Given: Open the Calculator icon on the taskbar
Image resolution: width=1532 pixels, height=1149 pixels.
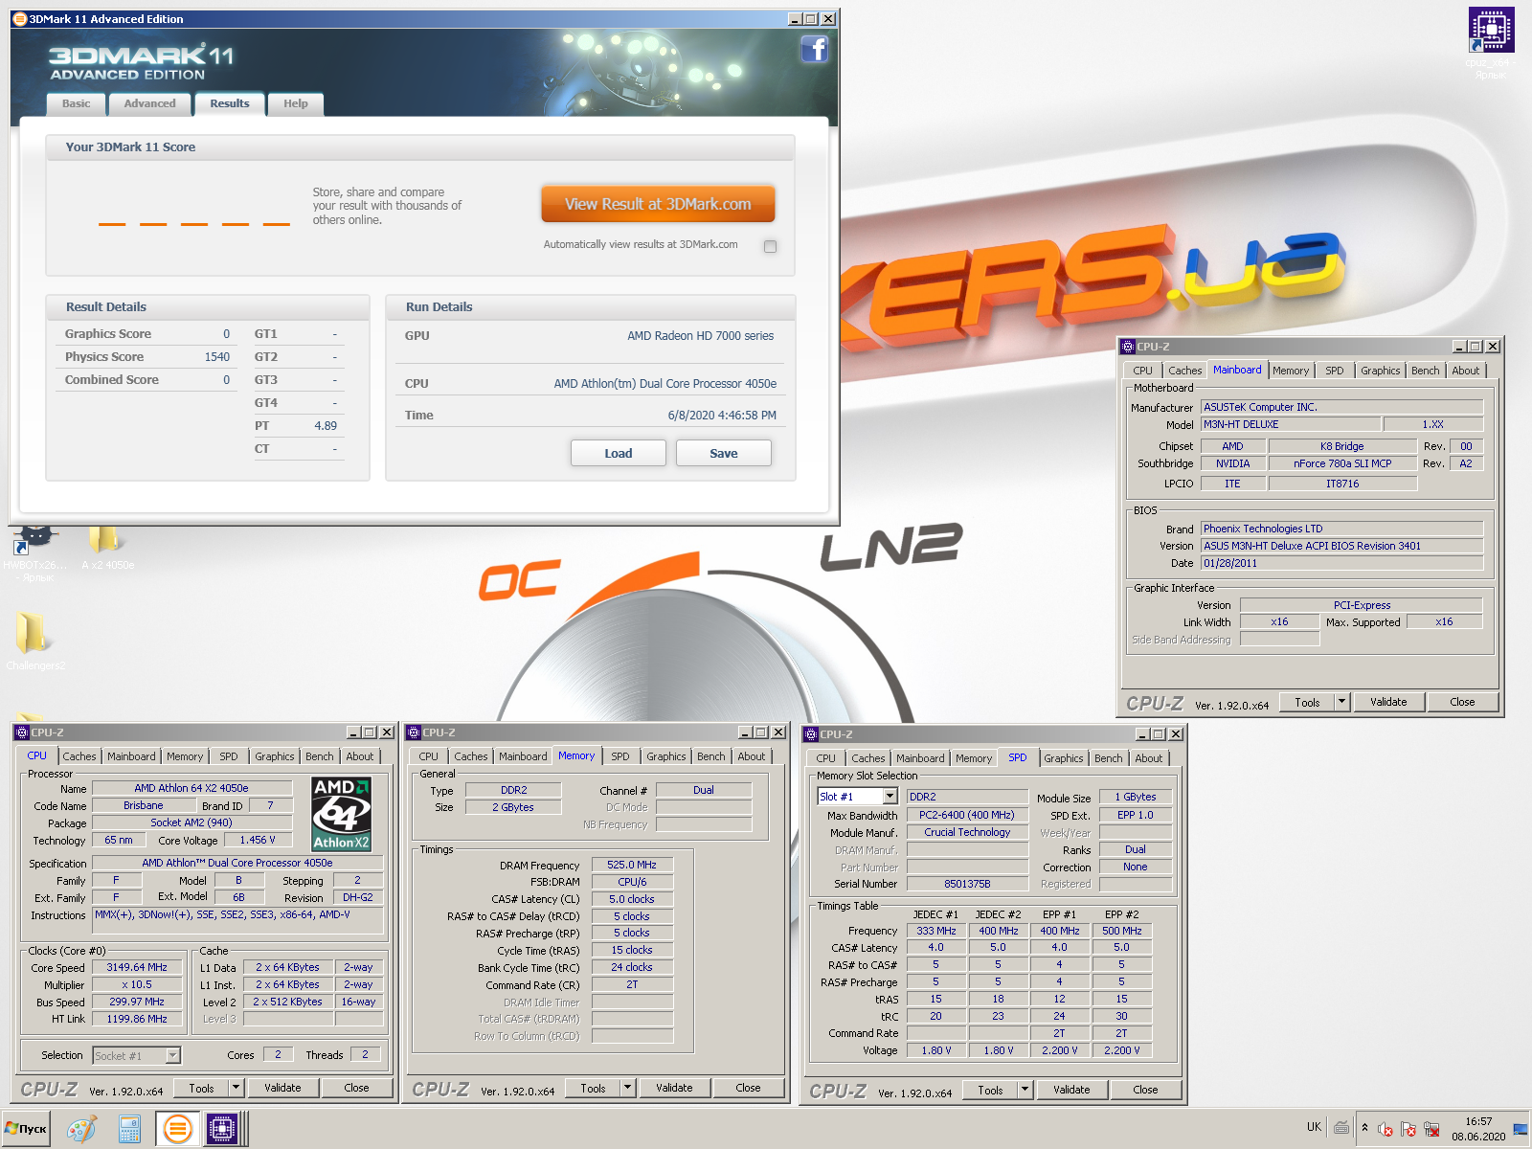Looking at the screenshot, I should click(x=129, y=1130).
